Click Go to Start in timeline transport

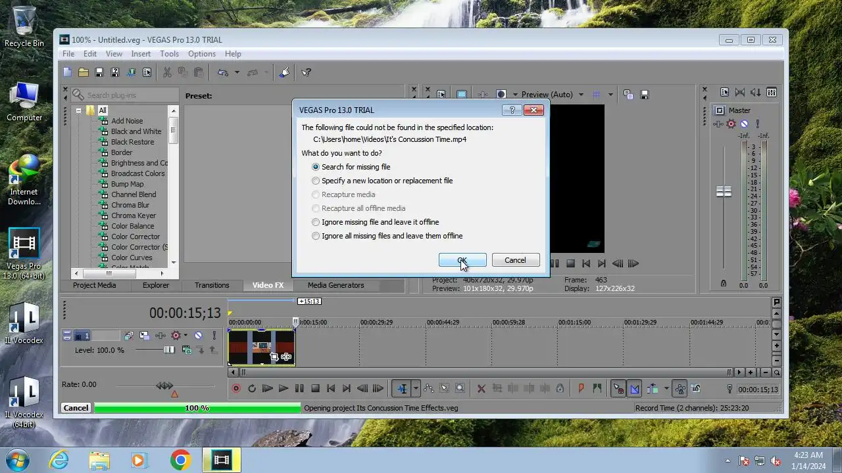click(x=331, y=388)
